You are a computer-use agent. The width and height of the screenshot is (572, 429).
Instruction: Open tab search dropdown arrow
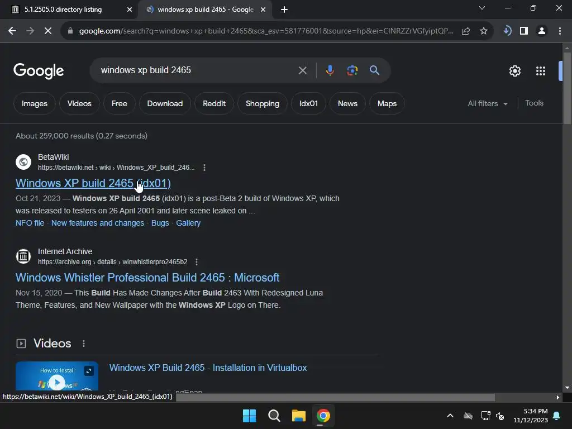pos(482,8)
